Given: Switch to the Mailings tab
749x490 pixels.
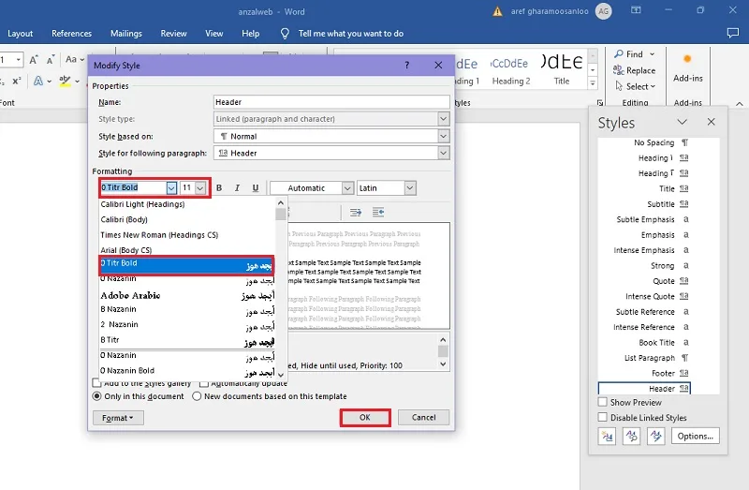Looking at the screenshot, I should (126, 34).
